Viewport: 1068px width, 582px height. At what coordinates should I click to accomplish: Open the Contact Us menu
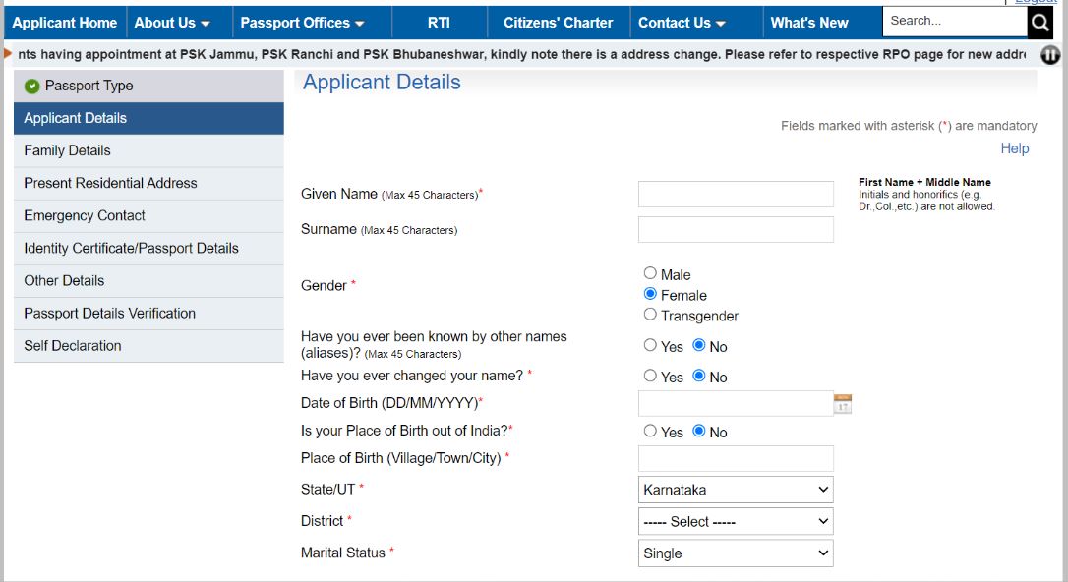click(x=677, y=22)
